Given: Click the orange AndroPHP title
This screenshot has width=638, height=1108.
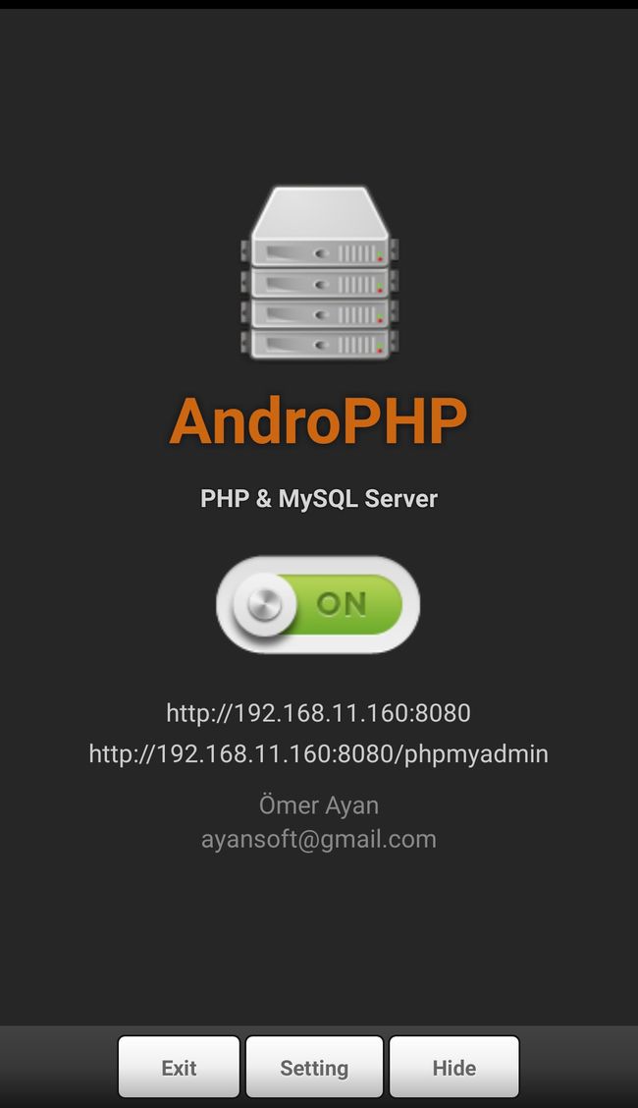Looking at the screenshot, I should (x=318, y=421).
